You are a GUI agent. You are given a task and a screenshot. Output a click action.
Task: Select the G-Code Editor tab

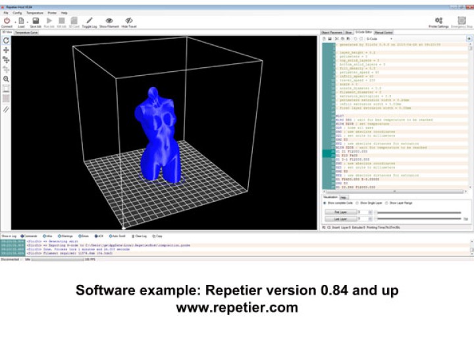tap(363, 32)
